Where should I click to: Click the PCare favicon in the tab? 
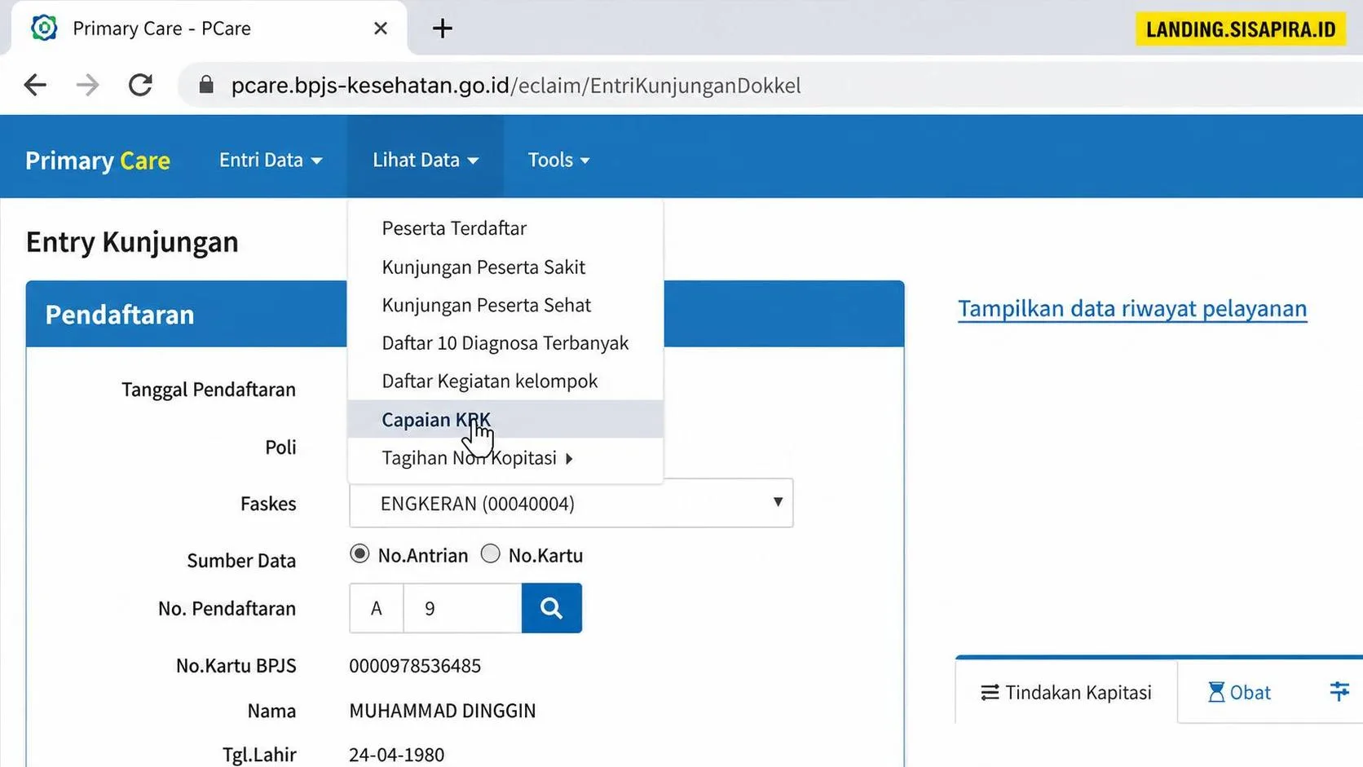(44, 28)
